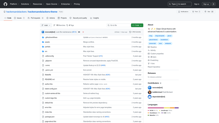The width and height of the screenshot is (219, 123).
Task: Open pull request #514 link
Action: 74,32
